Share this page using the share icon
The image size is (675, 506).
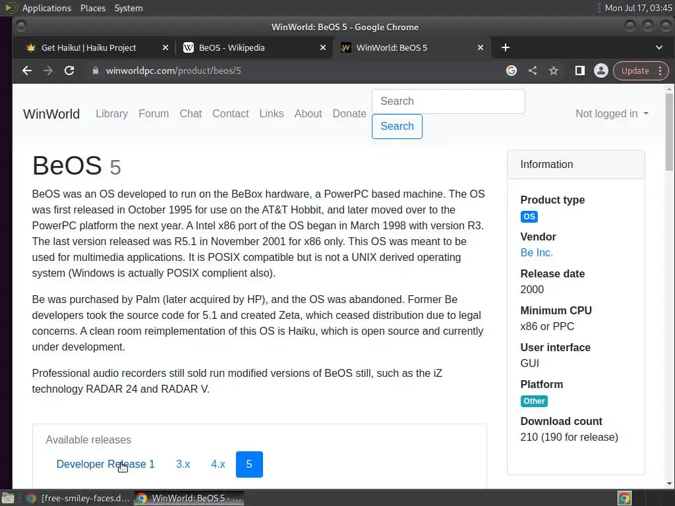(x=533, y=70)
